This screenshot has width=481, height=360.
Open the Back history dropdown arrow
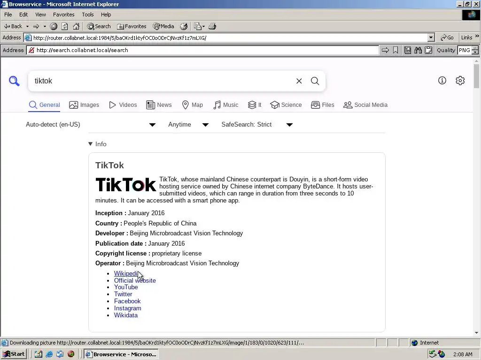tap(27, 26)
